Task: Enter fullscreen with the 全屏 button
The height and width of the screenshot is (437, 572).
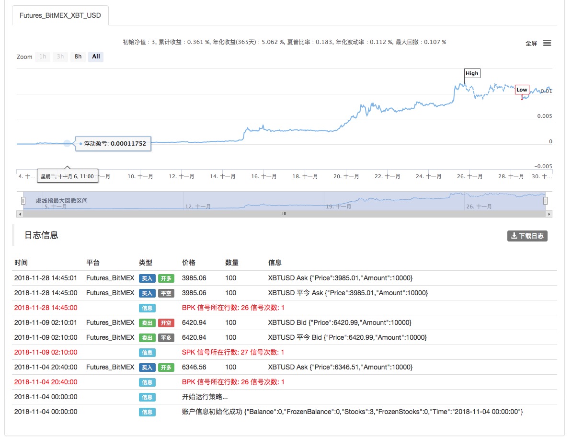Action: (531, 44)
